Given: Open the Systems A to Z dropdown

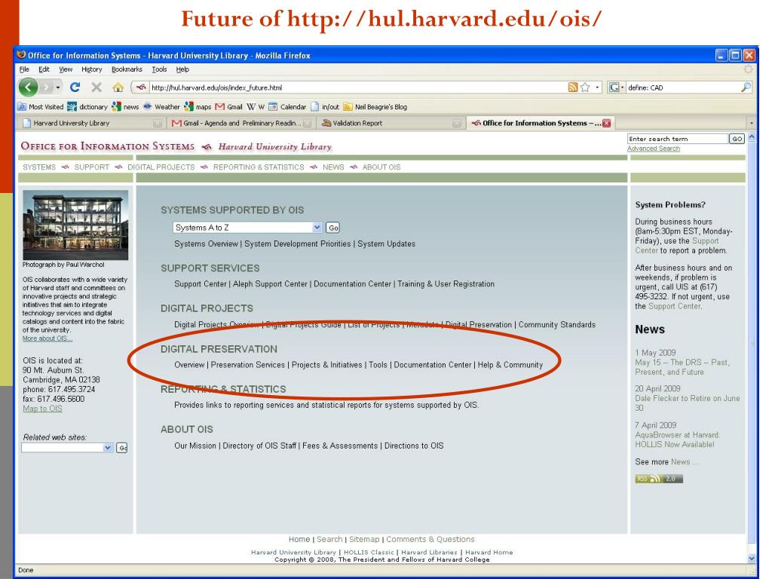Looking at the screenshot, I should [x=247, y=228].
